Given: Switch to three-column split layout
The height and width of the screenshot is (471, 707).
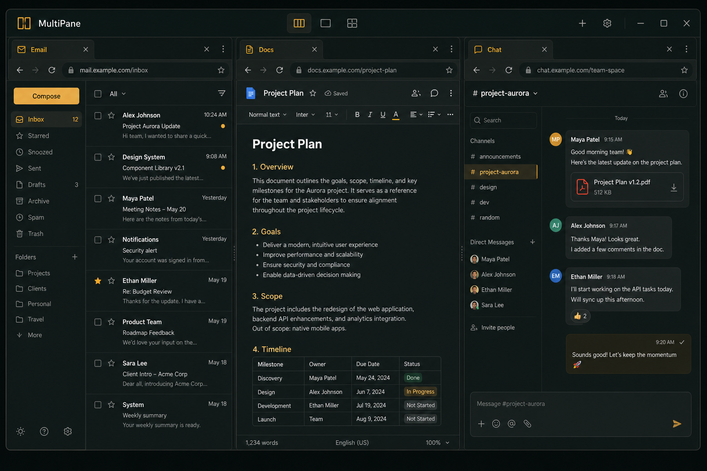Looking at the screenshot, I should (x=299, y=23).
